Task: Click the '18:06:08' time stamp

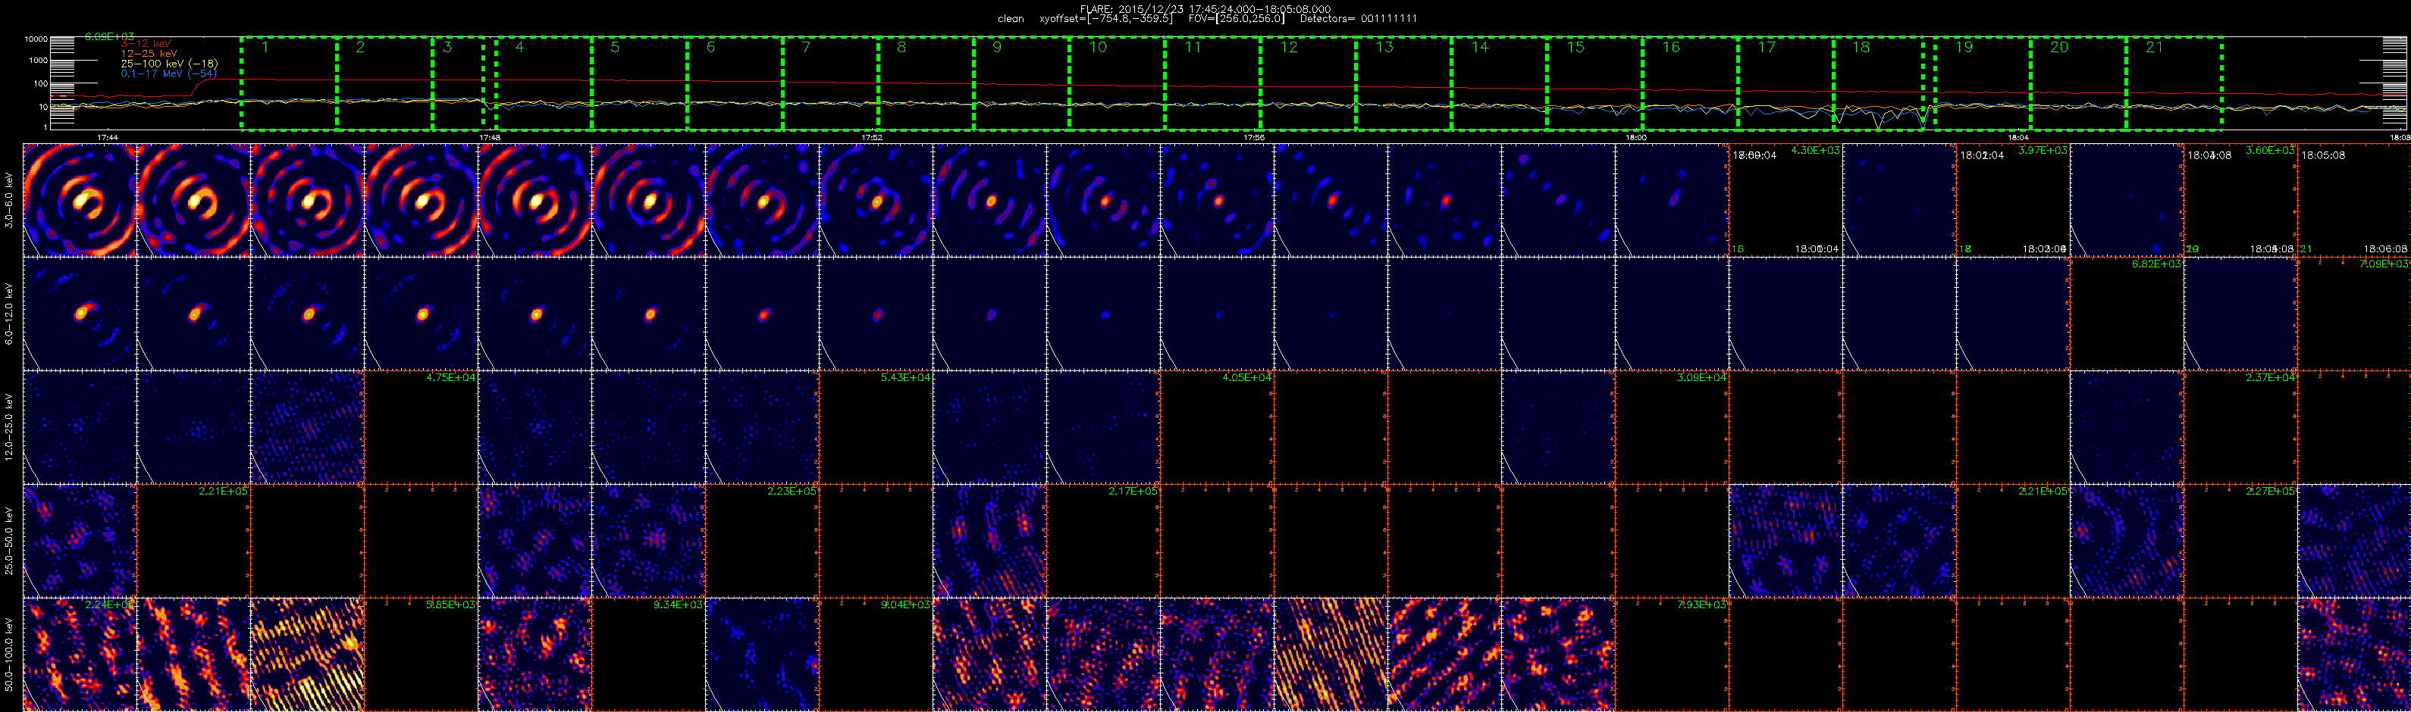Action: click(x=2384, y=249)
